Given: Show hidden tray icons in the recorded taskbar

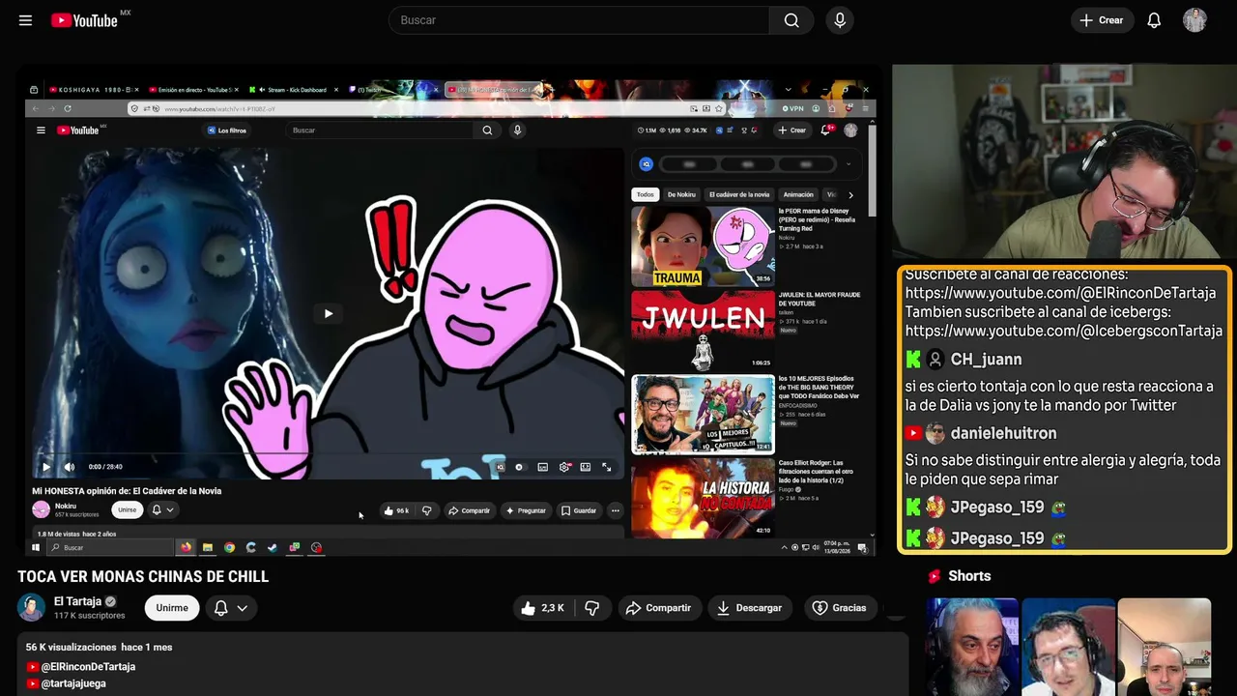Looking at the screenshot, I should [x=784, y=548].
